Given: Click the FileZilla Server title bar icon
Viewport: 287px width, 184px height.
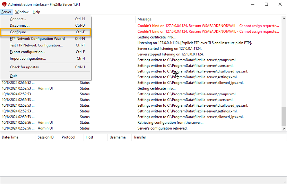Looking at the screenshot, I should pos(4,4).
